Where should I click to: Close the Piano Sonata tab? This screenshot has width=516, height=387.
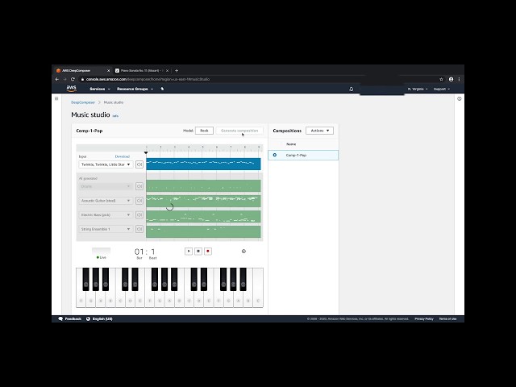pos(167,70)
